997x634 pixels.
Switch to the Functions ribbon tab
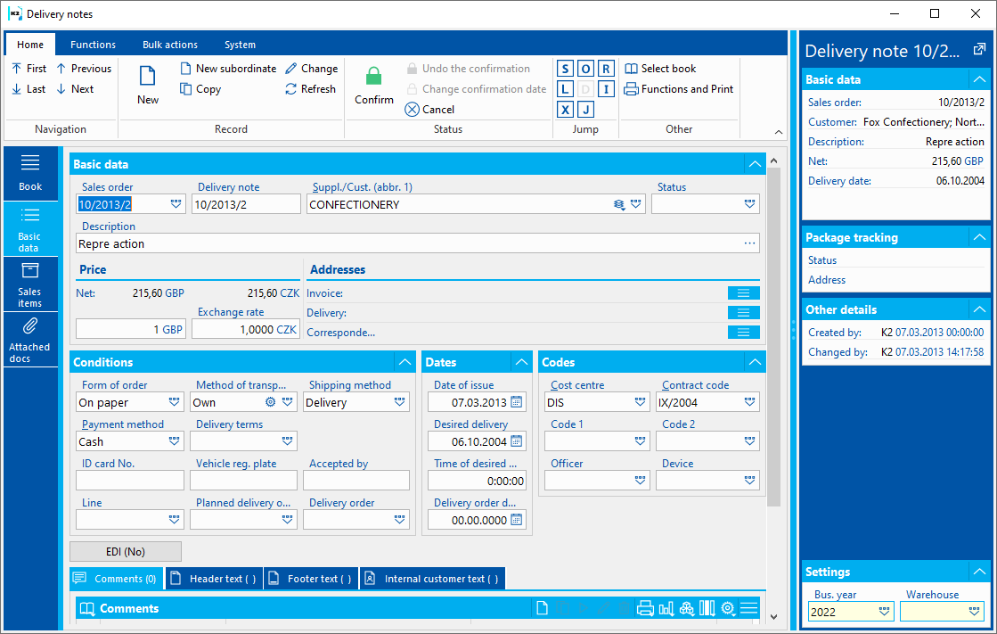93,45
